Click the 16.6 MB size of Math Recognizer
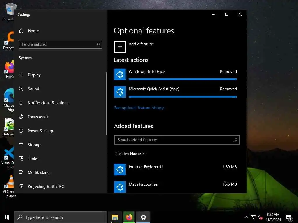Image resolution: width=298 pixels, height=223 pixels. pos(230,184)
